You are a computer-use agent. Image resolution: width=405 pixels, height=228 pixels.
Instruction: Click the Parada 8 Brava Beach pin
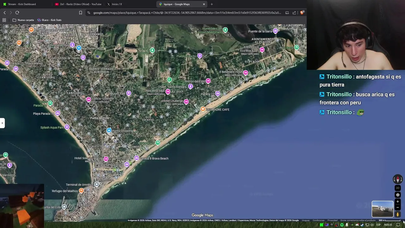click(136, 158)
